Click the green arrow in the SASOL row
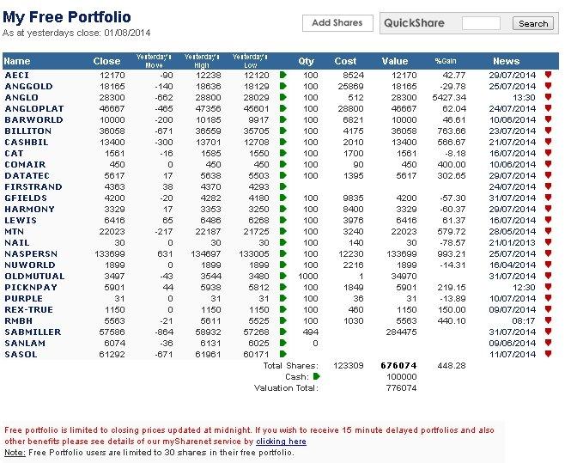This screenshot has width=577, height=463. [283, 355]
